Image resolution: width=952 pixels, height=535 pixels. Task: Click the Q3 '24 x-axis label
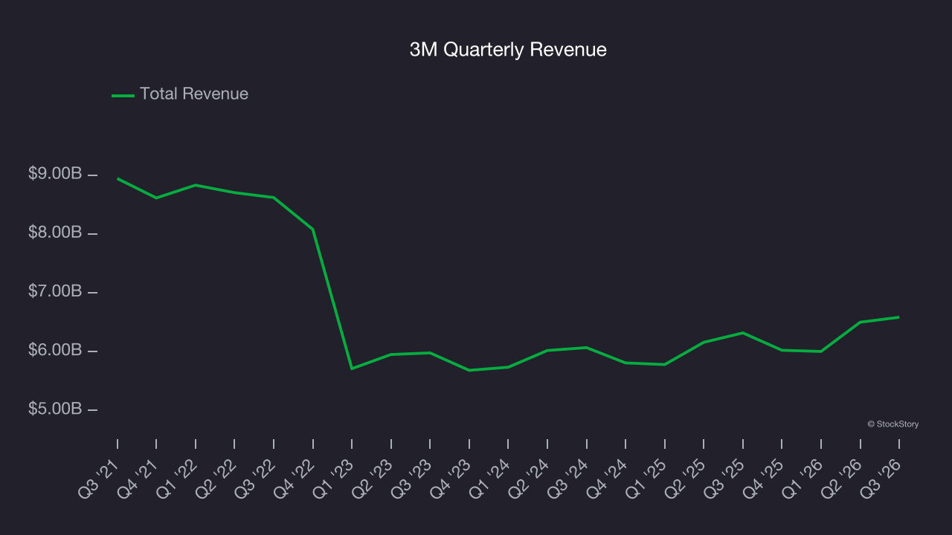pyautogui.click(x=569, y=478)
